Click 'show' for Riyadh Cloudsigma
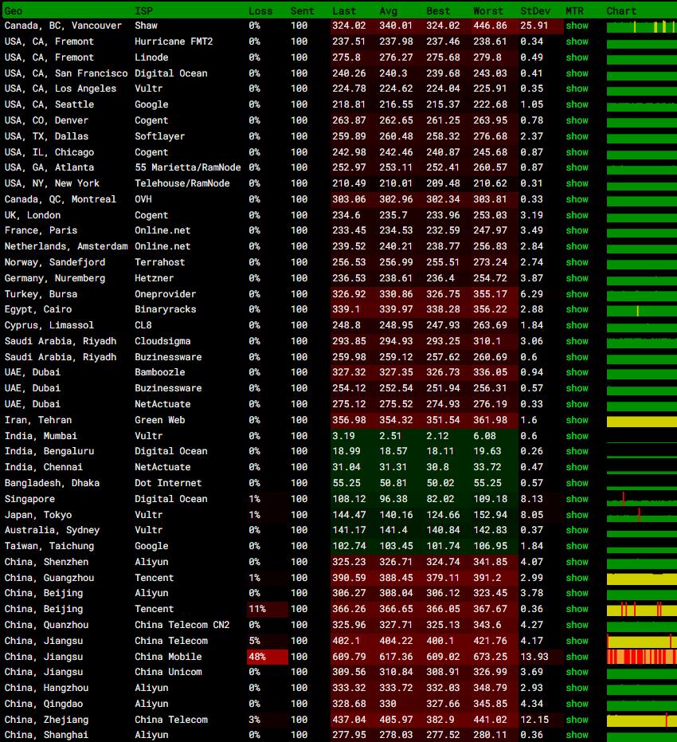This screenshot has width=677, height=742. tap(577, 341)
